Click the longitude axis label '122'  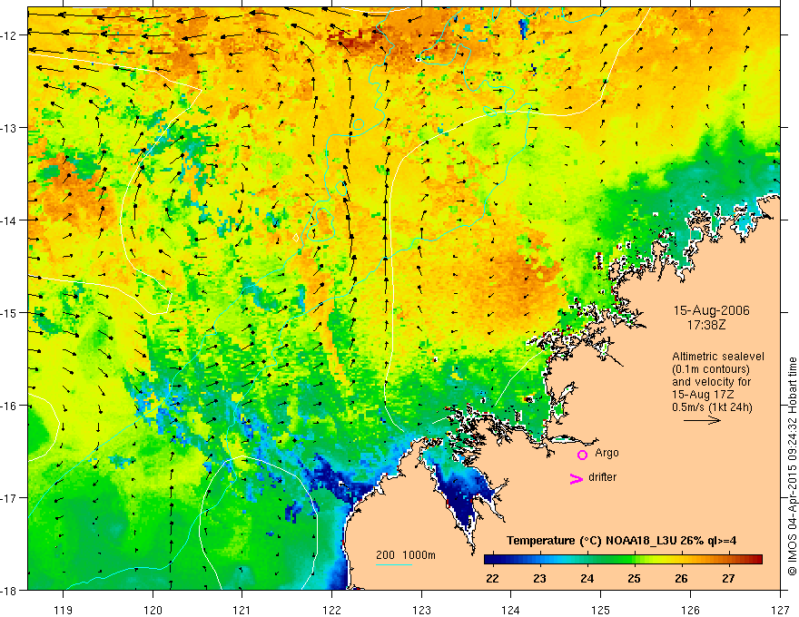tap(331, 610)
